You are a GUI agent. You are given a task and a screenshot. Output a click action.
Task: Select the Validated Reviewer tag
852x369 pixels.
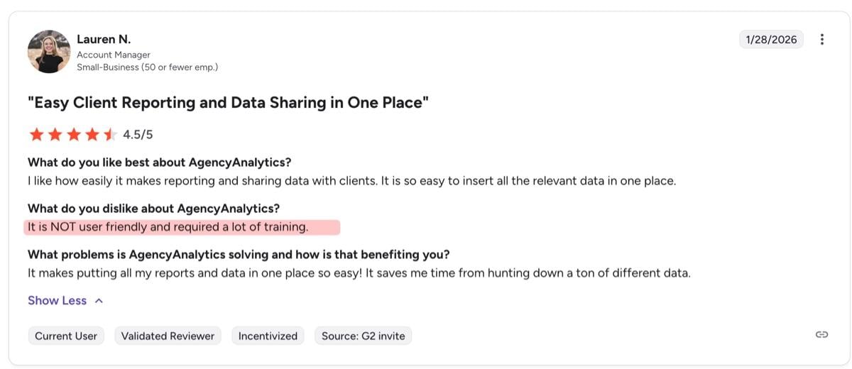168,336
